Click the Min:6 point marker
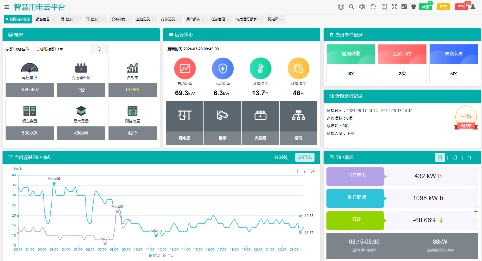Image resolution: width=482 pixels, height=261 pixels. tap(105, 243)
